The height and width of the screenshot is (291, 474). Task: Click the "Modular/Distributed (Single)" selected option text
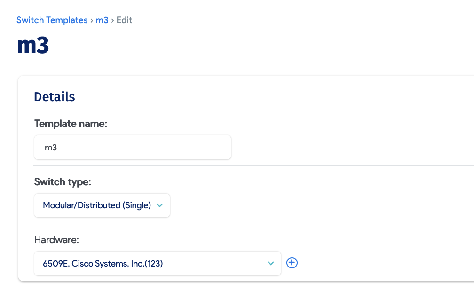point(96,205)
